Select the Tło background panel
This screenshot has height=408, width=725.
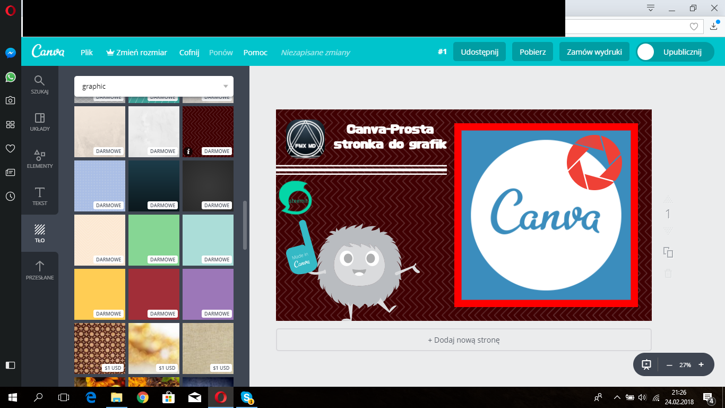point(40,233)
